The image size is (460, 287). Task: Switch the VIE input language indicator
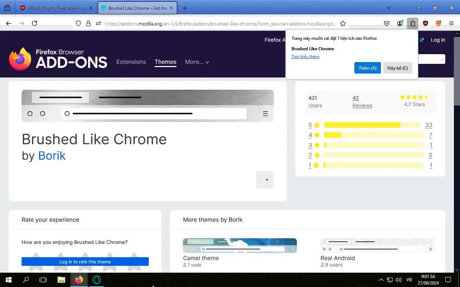(x=409, y=280)
